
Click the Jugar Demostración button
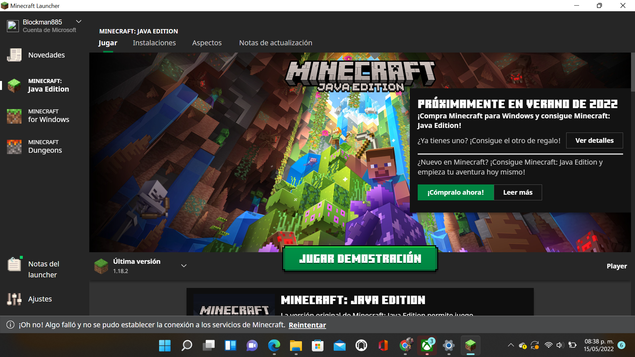click(360, 259)
